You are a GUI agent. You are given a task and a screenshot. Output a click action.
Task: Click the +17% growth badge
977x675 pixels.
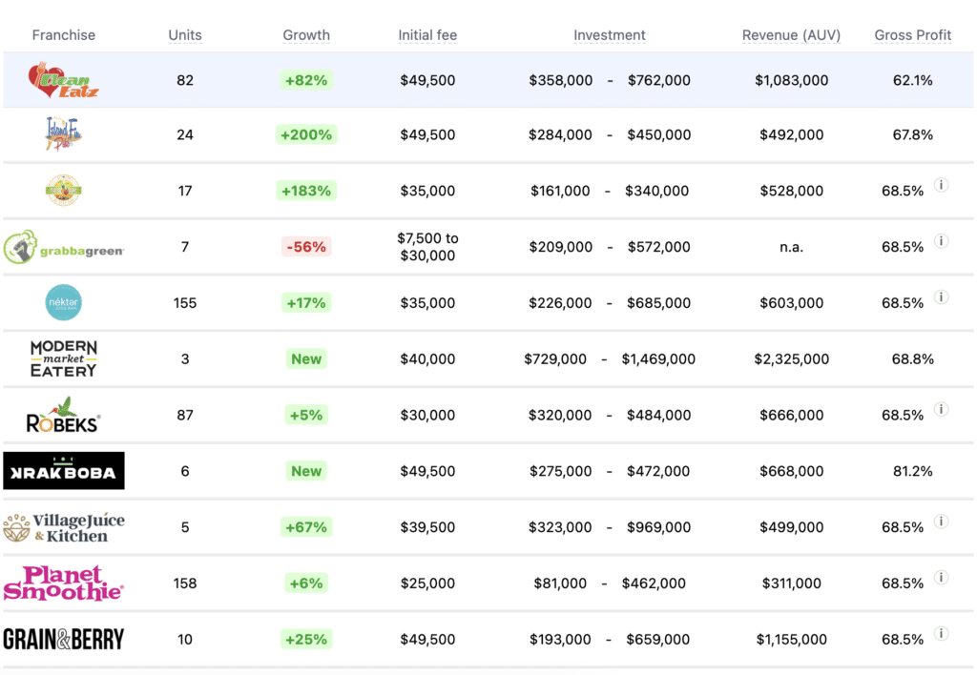coord(306,302)
